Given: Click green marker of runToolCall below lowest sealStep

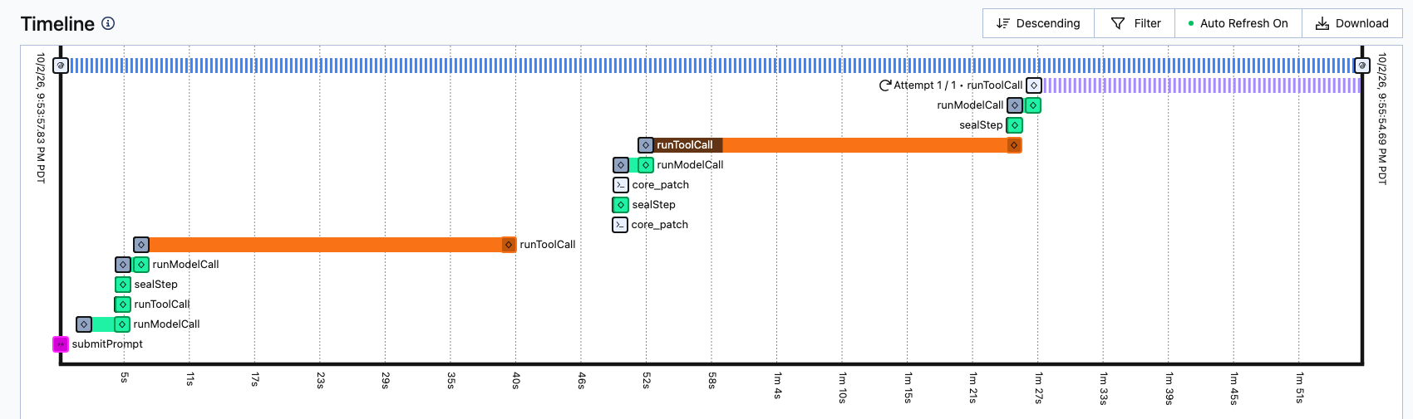Looking at the screenshot, I should tap(123, 305).
